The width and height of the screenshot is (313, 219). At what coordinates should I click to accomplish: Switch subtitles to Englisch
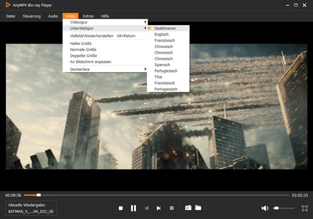[168, 34]
